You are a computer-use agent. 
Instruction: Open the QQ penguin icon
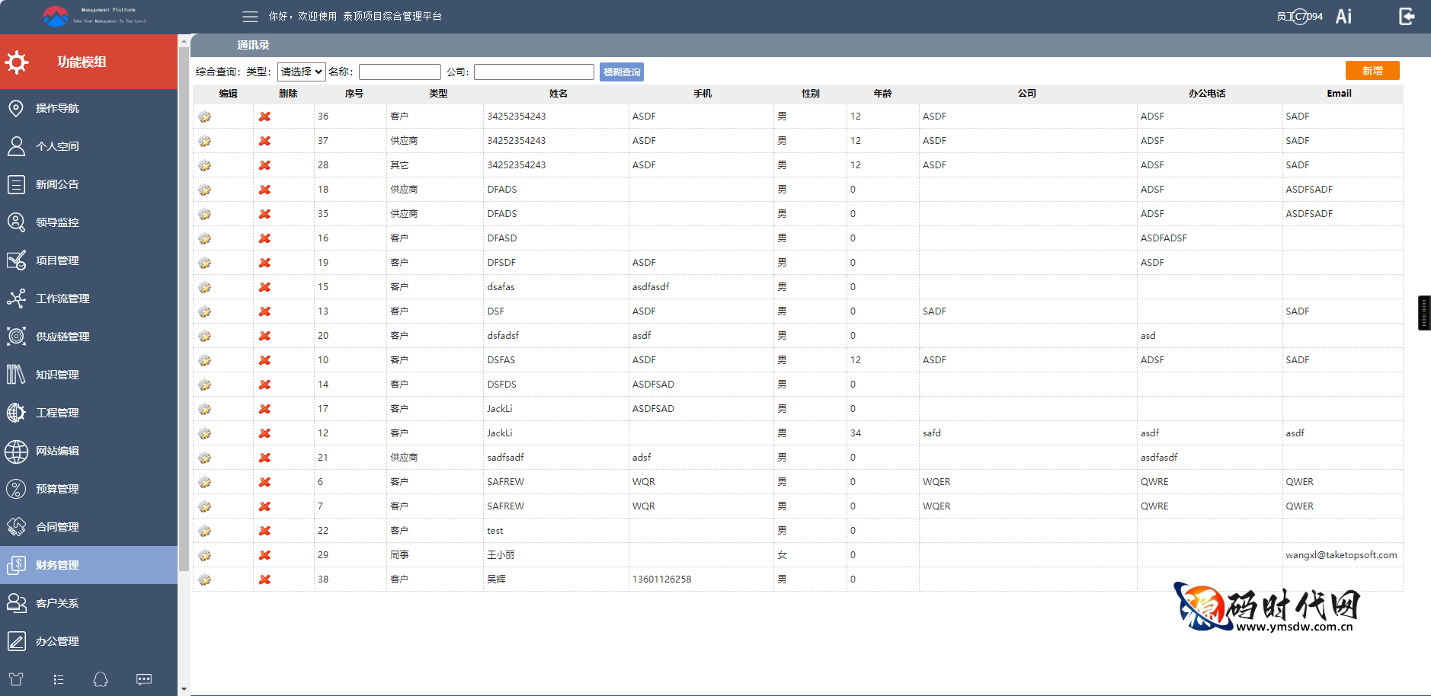coord(101,679)
